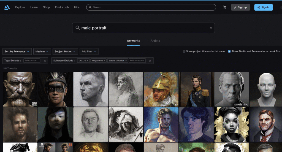Open the Medium filter dropdown
The image size is (282, 152).
click(x=42, y=51)
